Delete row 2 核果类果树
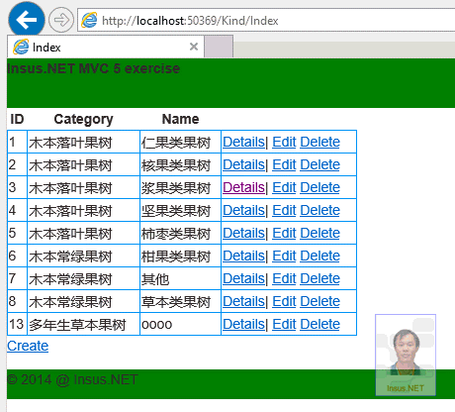 pyautogui.click(x=319, y=164)
